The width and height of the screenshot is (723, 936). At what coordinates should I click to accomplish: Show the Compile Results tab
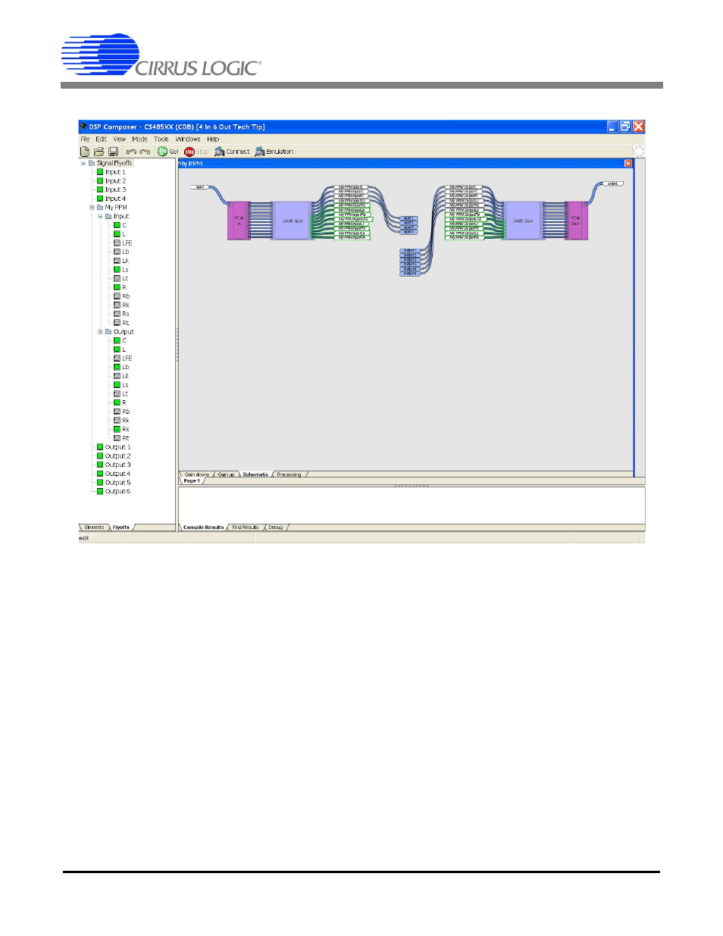tap(203, 527)
